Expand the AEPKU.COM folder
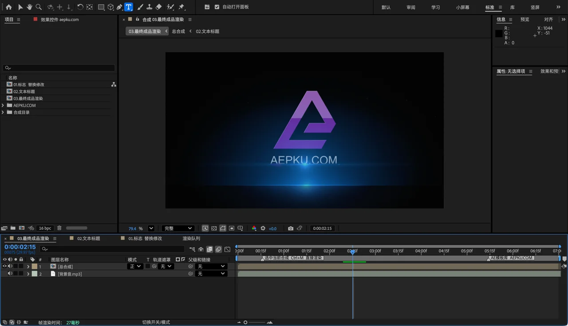 (x=3, y=105)
